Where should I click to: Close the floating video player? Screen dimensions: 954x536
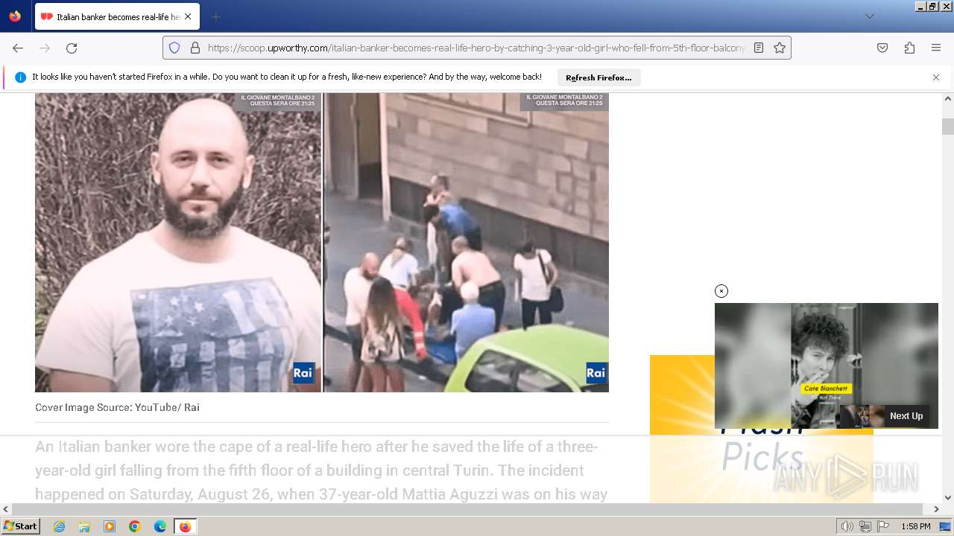(721, 291)
